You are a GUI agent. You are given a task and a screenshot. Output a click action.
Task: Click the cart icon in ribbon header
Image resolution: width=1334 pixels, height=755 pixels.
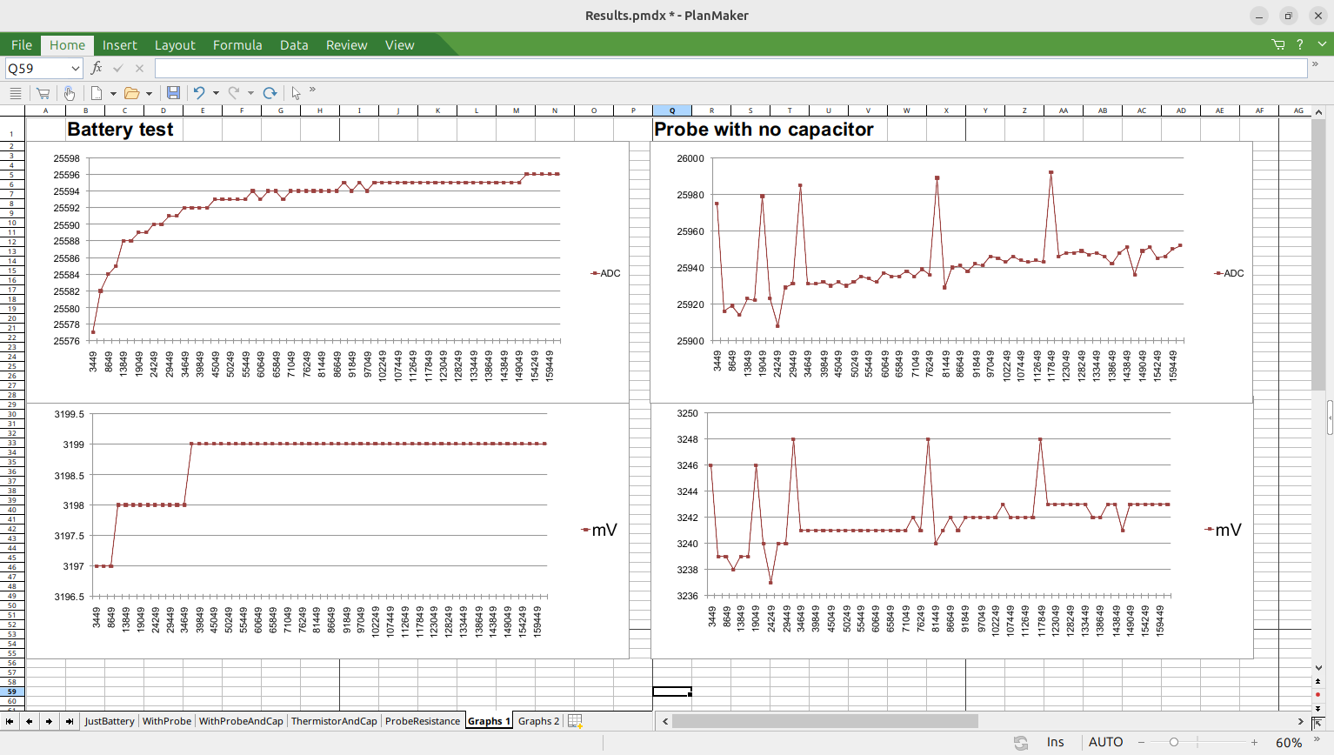pyautogui.click(x=1277, y=44)
